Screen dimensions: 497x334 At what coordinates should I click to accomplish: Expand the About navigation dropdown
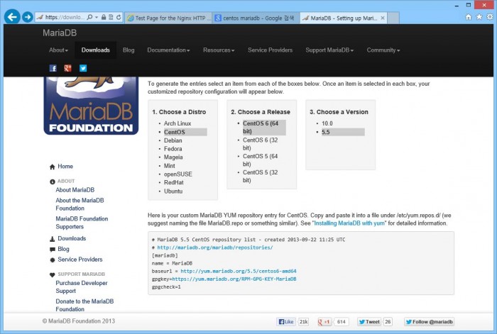pyautogui.click(x=59, y=50)
